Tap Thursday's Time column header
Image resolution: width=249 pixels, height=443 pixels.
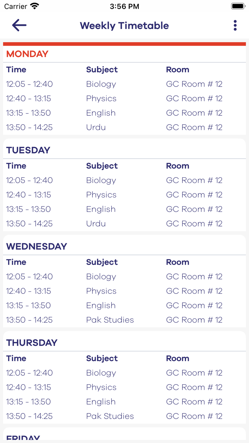pyautogui.click(x=16, y=358)
